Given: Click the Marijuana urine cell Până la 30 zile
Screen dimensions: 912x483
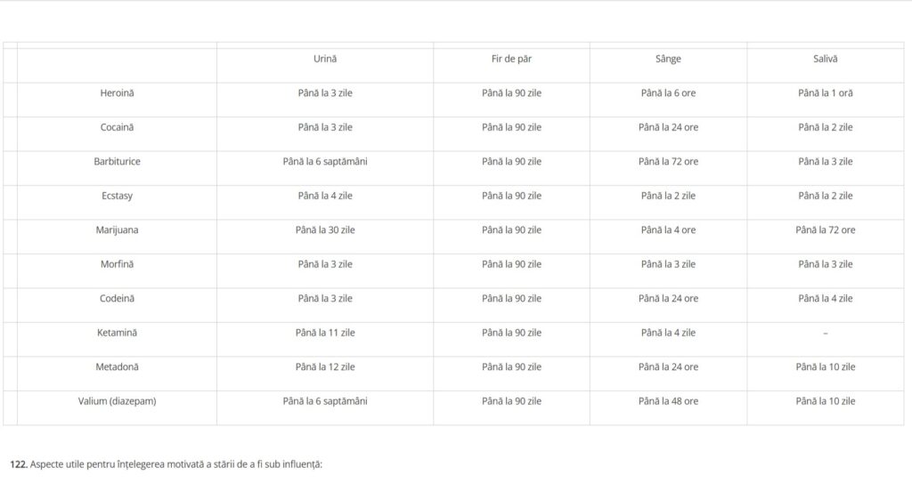Looking at the screenshot, I should coord(324,230).
